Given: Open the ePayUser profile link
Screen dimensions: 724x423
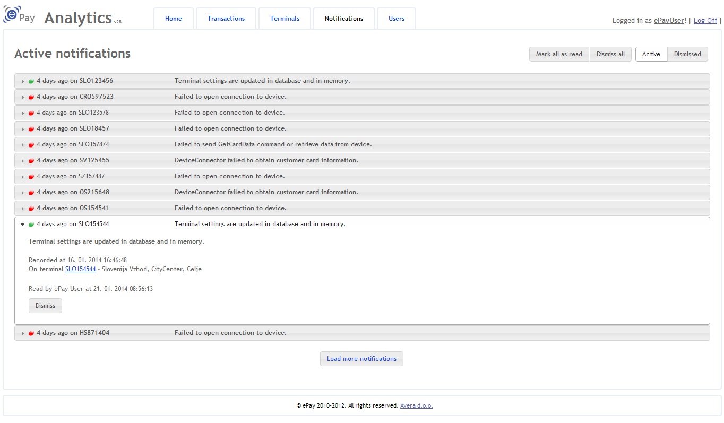Looking at the screenshot, I should pyautogui.click(x=669, y=21).
